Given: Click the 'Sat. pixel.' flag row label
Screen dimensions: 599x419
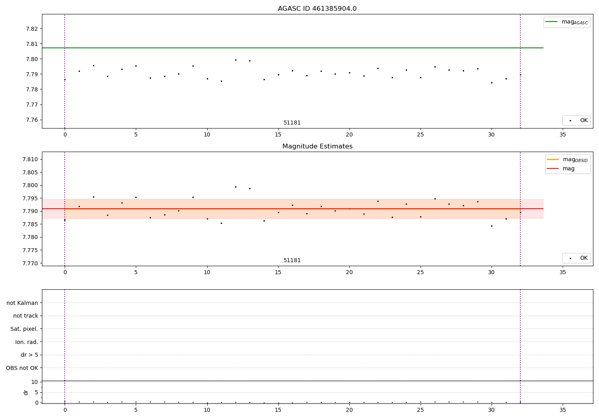Looking at the screenshot, I should pos(24,329).
